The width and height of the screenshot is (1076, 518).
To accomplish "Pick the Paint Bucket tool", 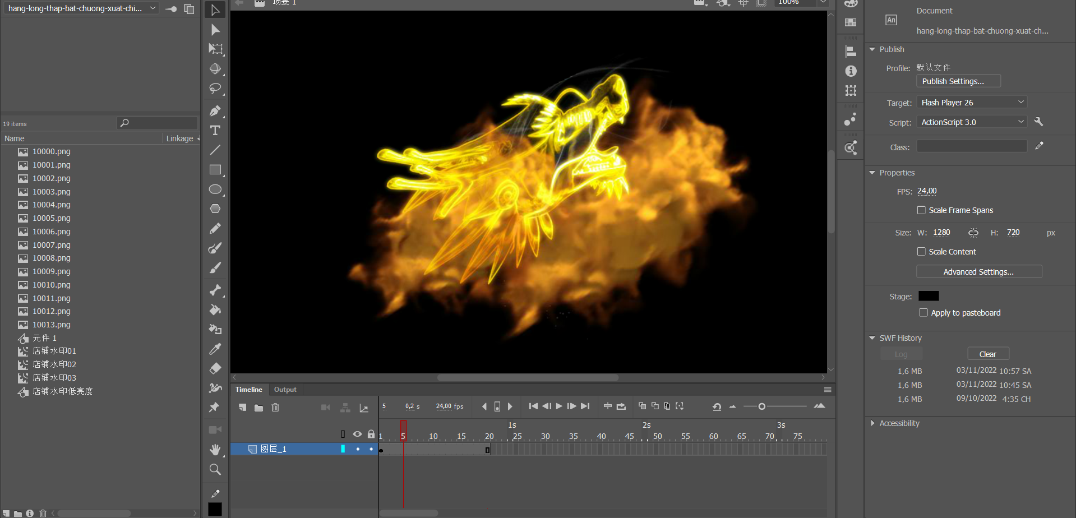I will (215, 310).
